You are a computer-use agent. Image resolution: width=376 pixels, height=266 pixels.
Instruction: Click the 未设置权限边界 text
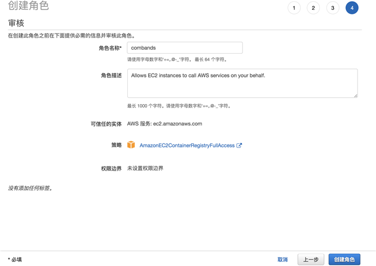click(x=145, y=168)
